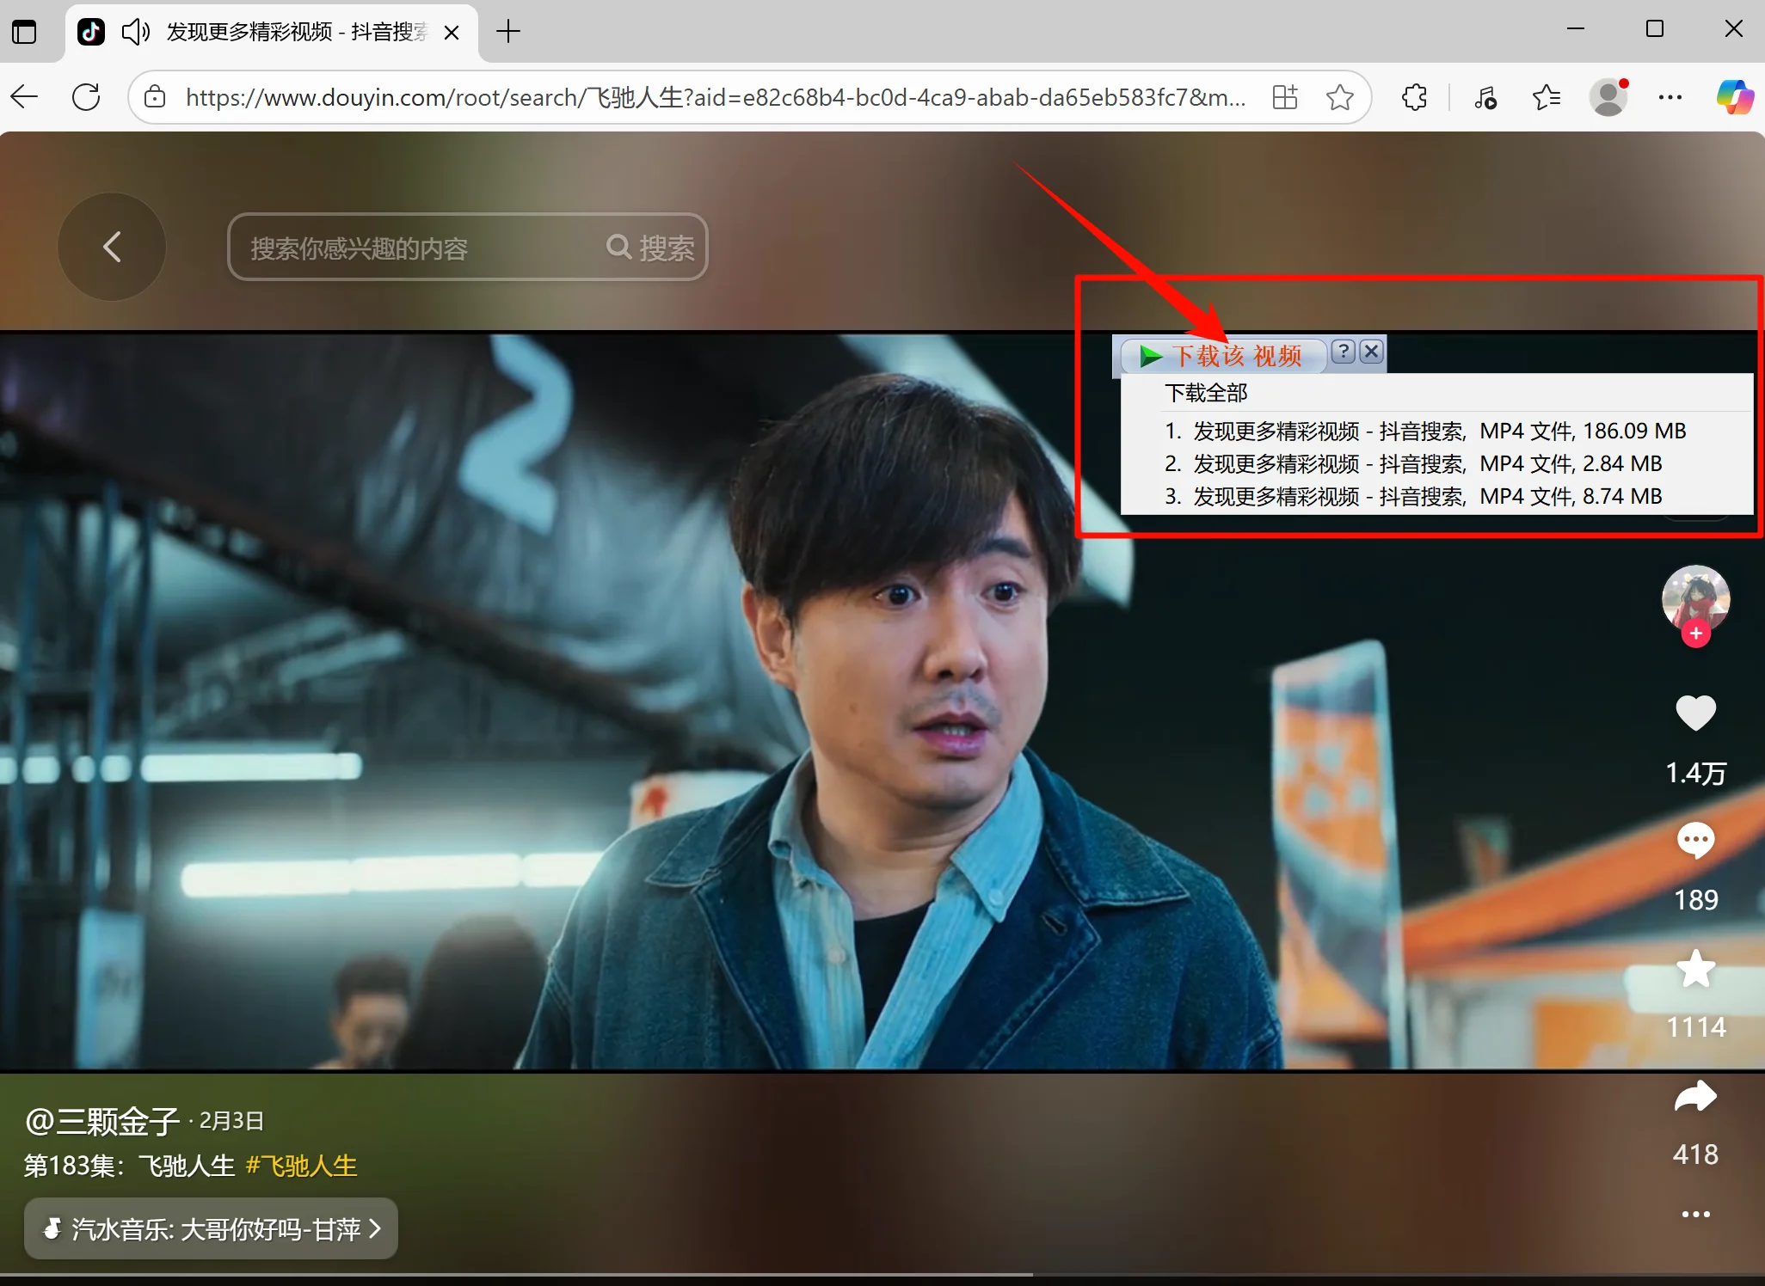Like the video with the heart icon
The width and height of the screenshot is (1765, 1286).
coord(1695,713)
